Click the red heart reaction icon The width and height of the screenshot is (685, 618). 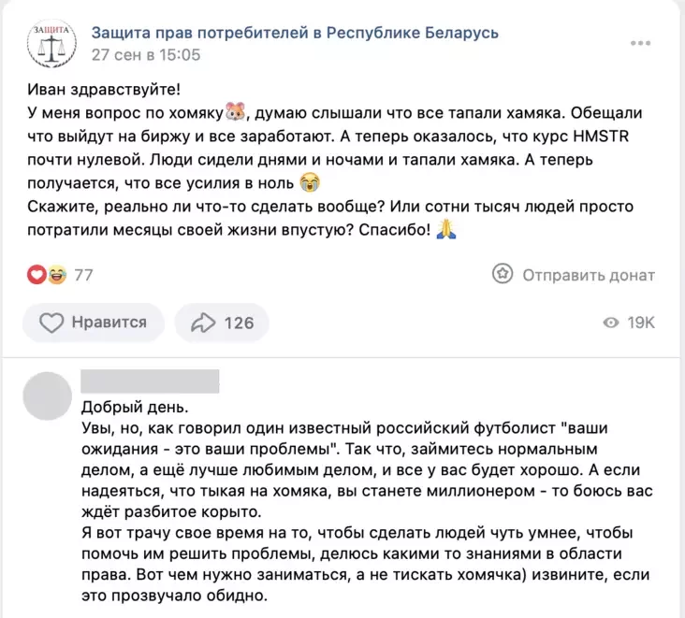(37, 275)
